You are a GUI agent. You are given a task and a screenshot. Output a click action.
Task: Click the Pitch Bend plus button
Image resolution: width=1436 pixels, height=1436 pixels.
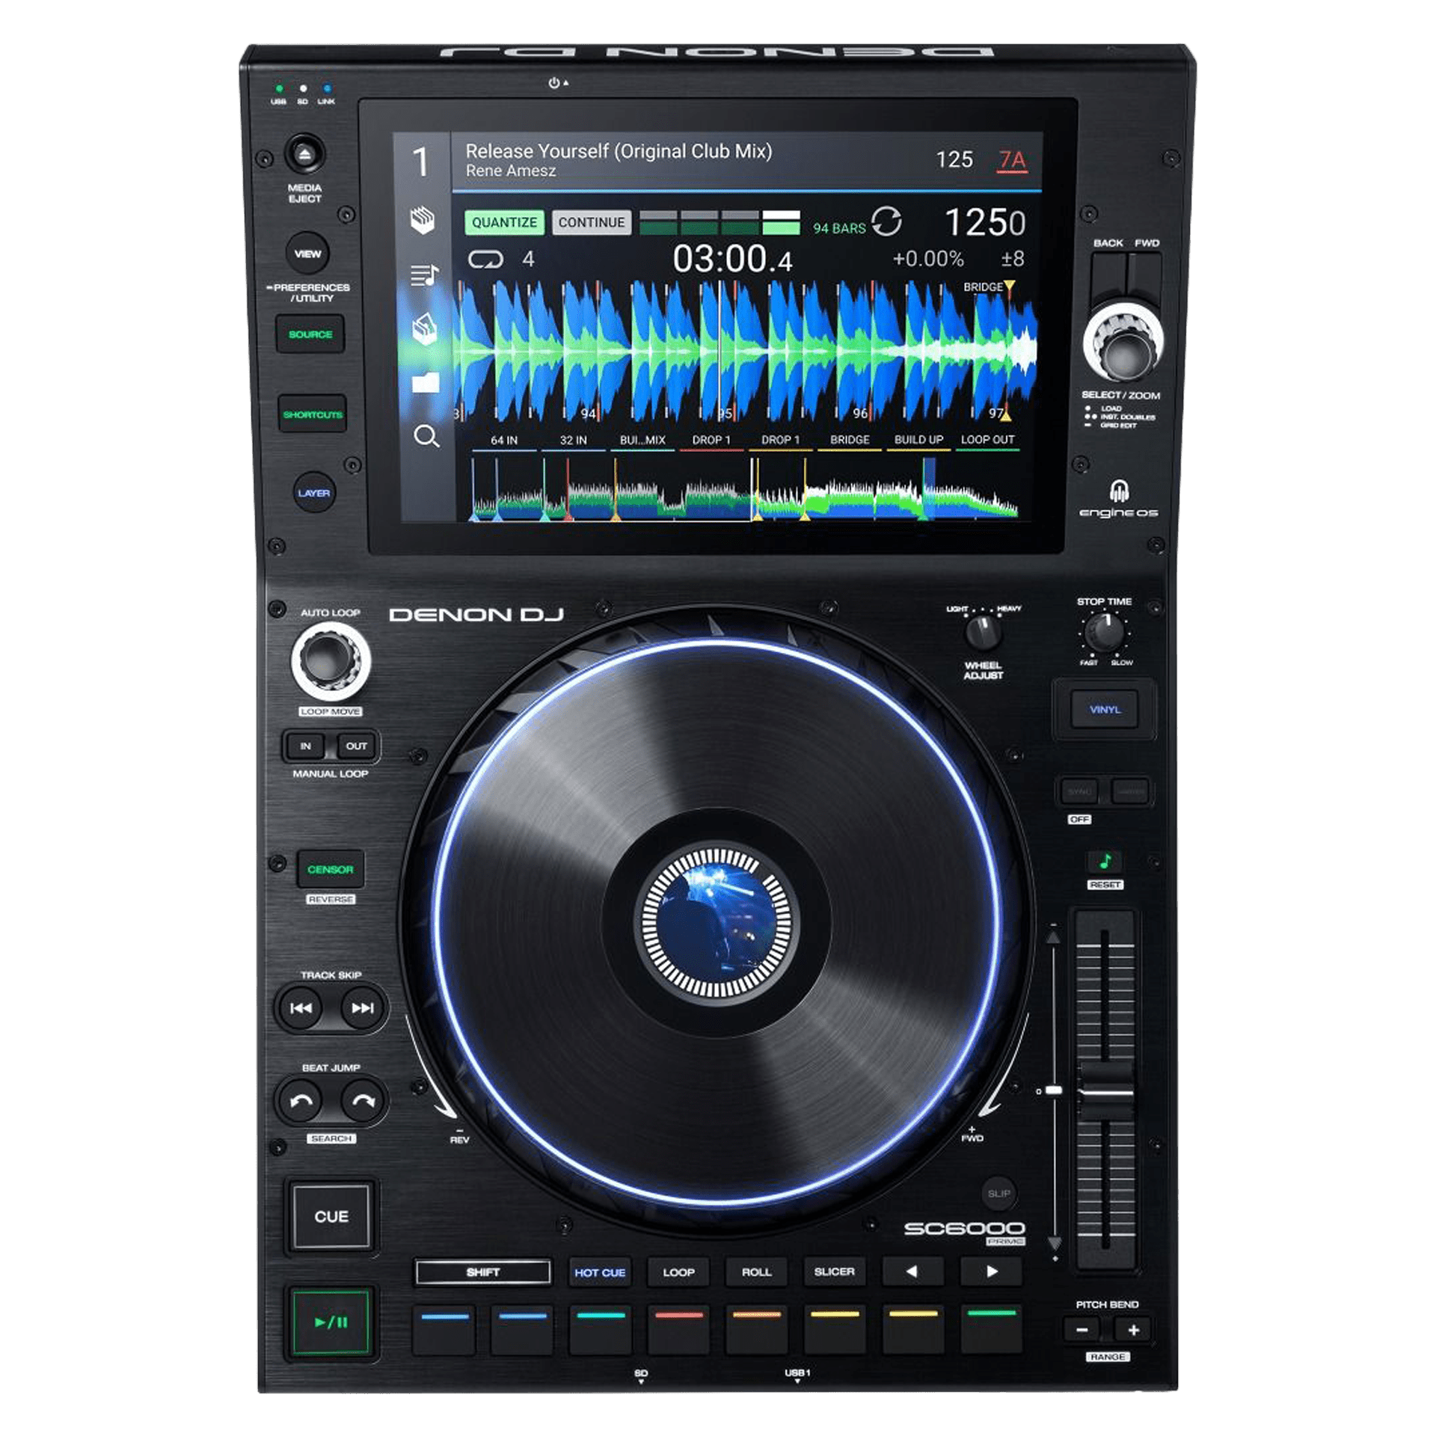pyautogui.click(x=1133, y=1330)
